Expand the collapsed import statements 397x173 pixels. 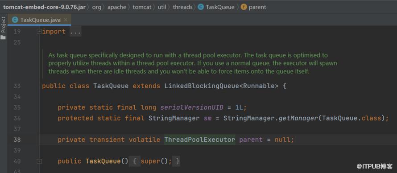39,32
